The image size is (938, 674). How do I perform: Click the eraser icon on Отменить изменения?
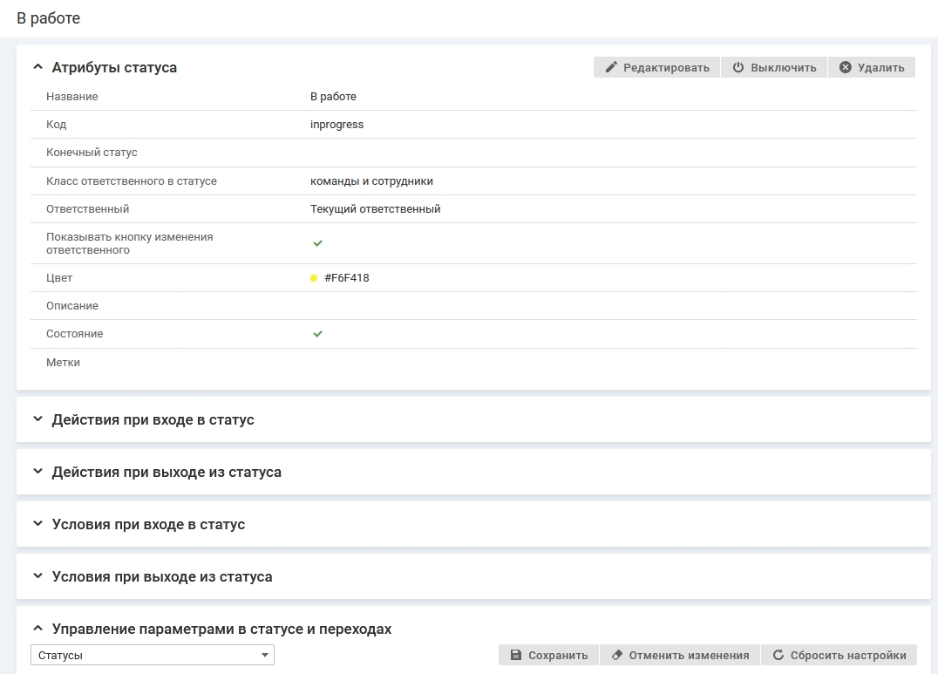tap(617, 656)
